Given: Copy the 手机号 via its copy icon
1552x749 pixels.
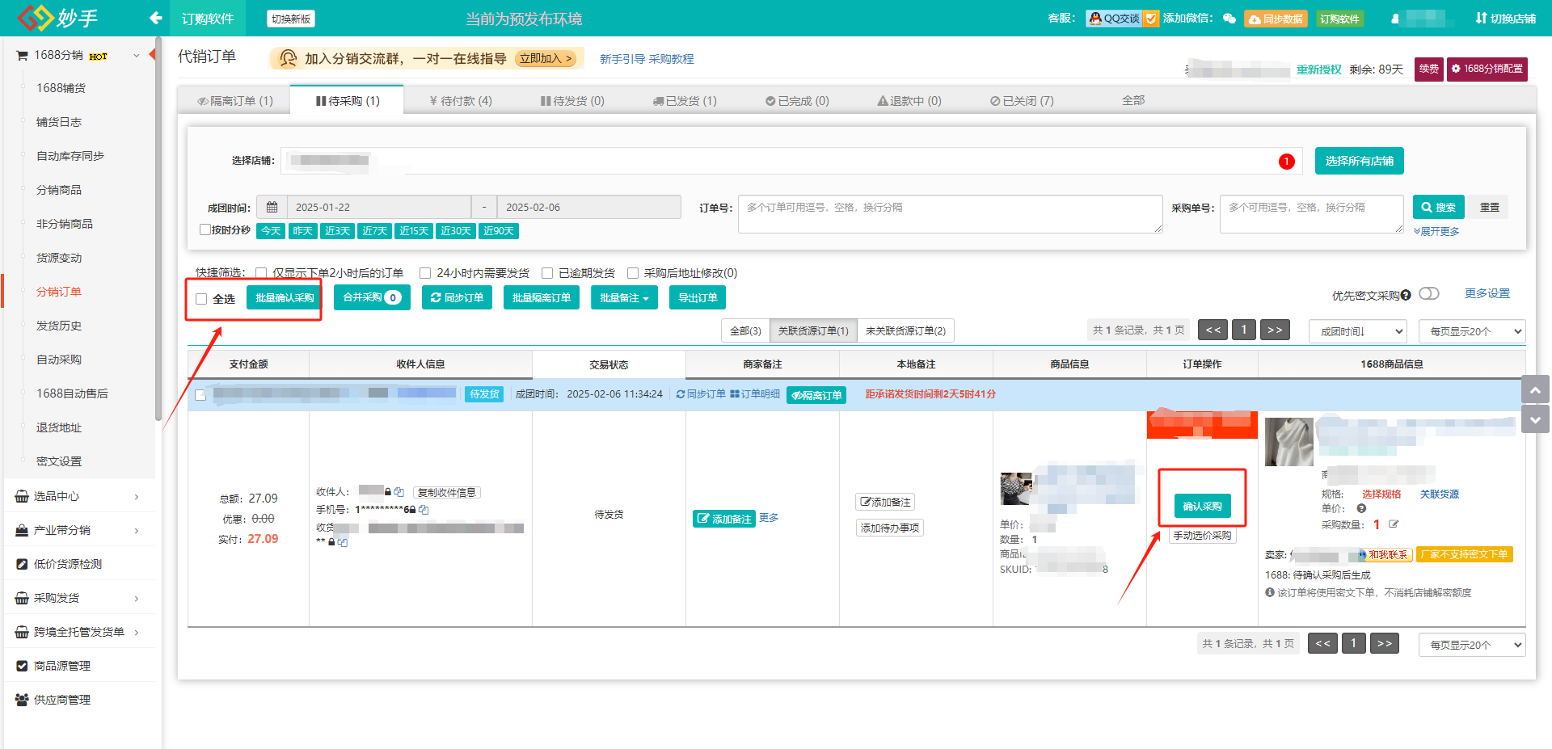Looking at the screenshot, I should [x=424, y=510].
